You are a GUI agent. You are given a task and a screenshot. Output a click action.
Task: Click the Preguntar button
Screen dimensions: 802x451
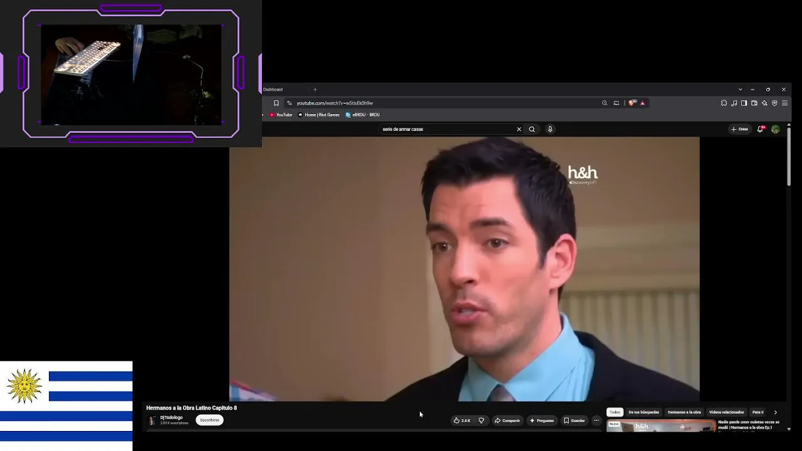click(x=541, y=420)
